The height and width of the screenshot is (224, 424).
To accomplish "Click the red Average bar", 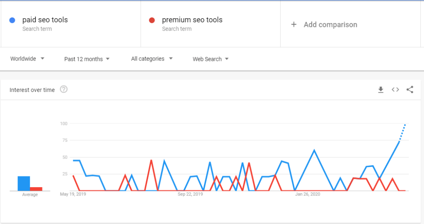I will click(x=36, y=189).
